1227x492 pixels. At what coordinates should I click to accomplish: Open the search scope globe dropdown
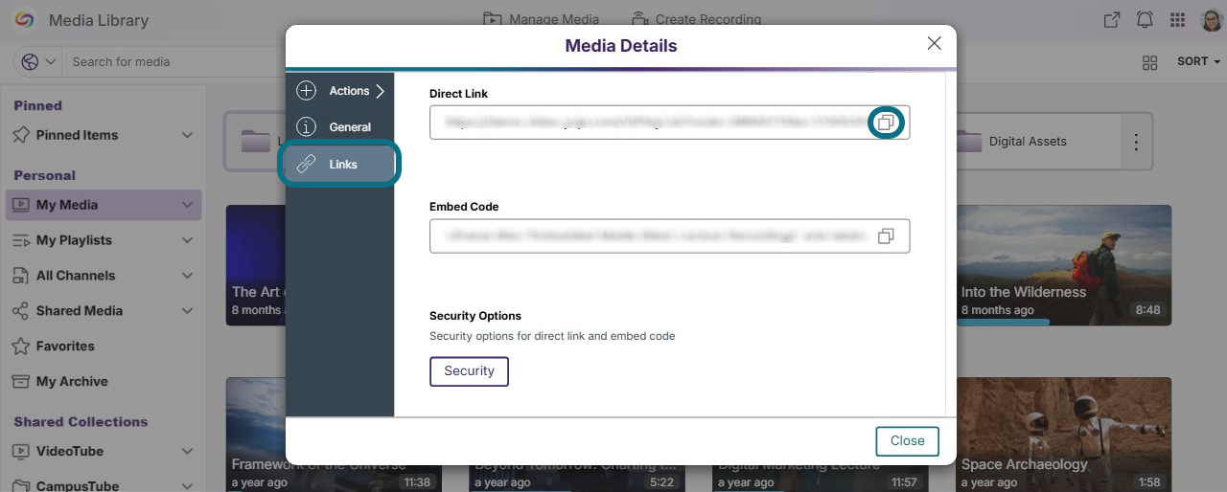click(38, 61)
